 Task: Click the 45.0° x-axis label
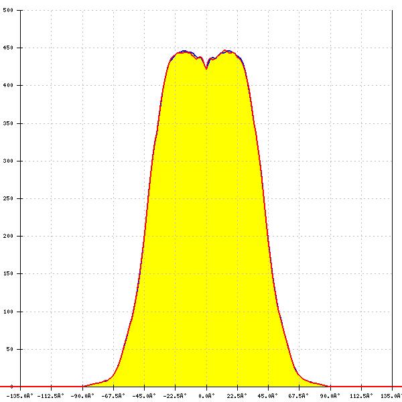click(x=268, y=396)
